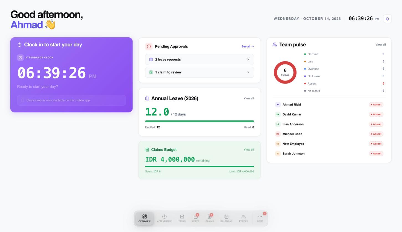The width and height of the screenshot is (402, 232).
Task: Switch to the Overview tab
Action: 144,218
